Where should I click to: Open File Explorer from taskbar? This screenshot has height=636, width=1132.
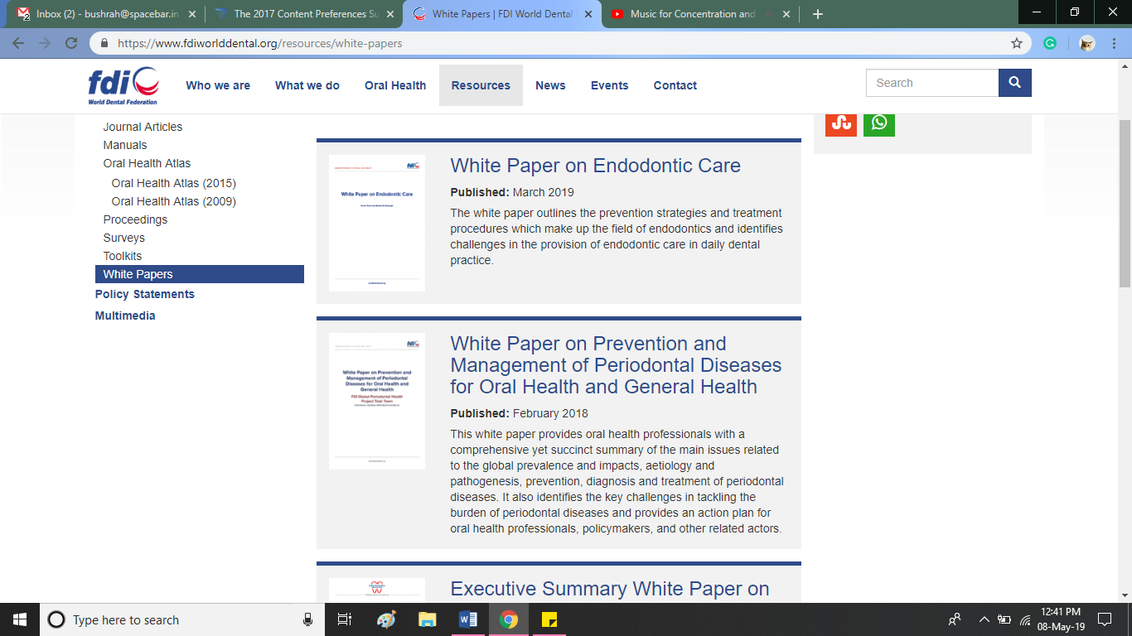(427, 619)
